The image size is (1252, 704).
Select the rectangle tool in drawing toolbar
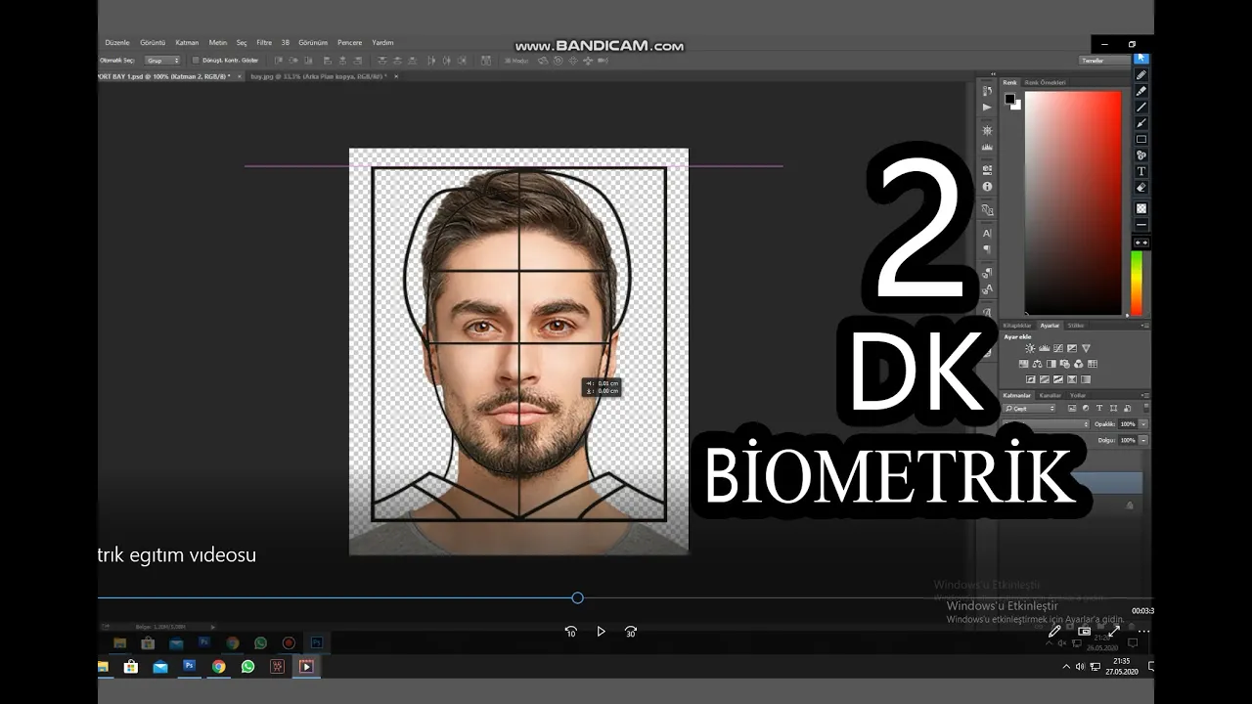click(x=1141, y=139)
